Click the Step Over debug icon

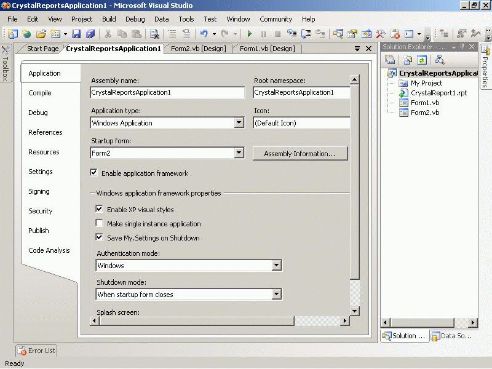tap(306, 34)
